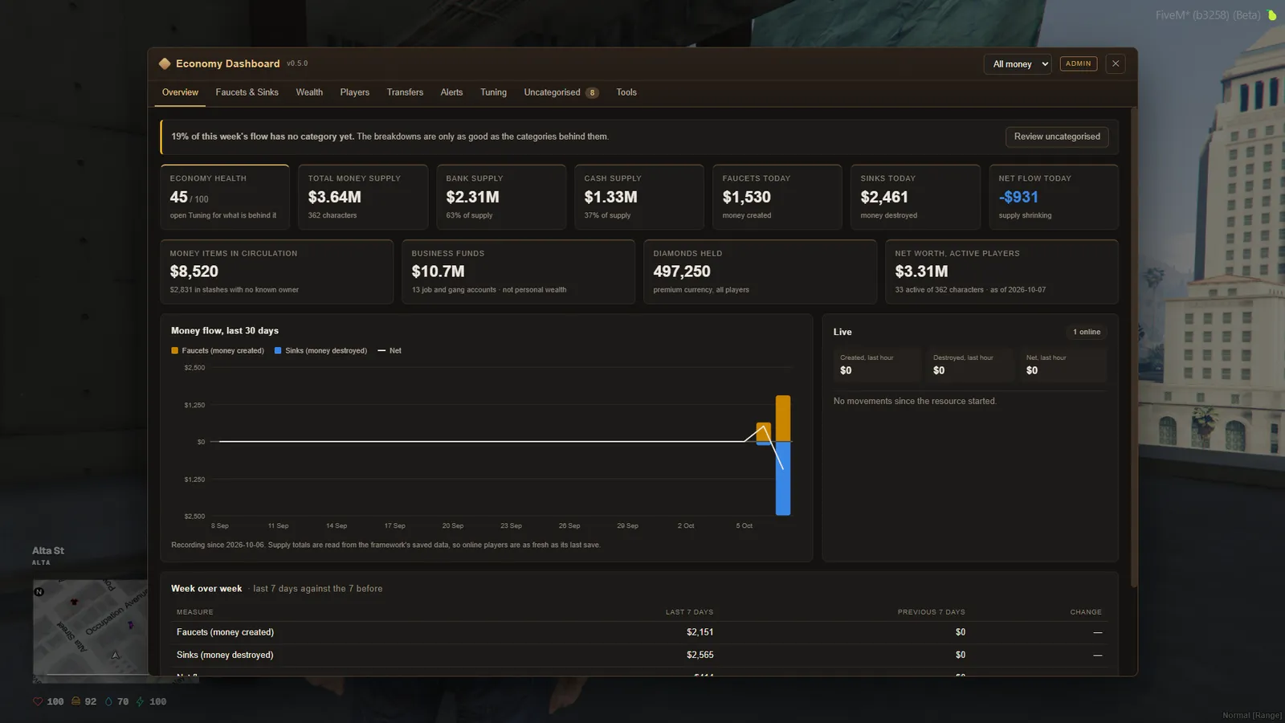1285x723 pixels.
Task: Click the Cash Supply $1.33M value
Action: click(610, 197)
